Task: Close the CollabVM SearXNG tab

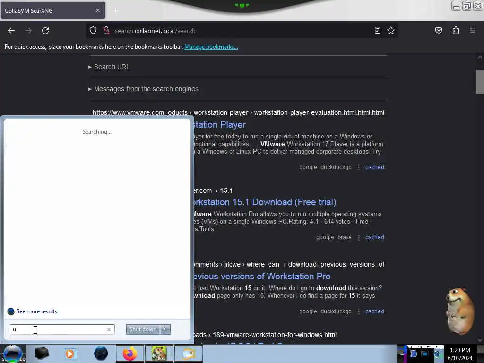Action: tap(97, 10)
